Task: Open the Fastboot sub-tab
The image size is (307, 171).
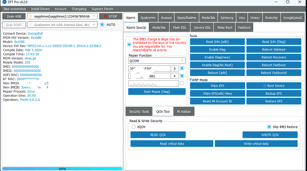Action: click(244, 27)
